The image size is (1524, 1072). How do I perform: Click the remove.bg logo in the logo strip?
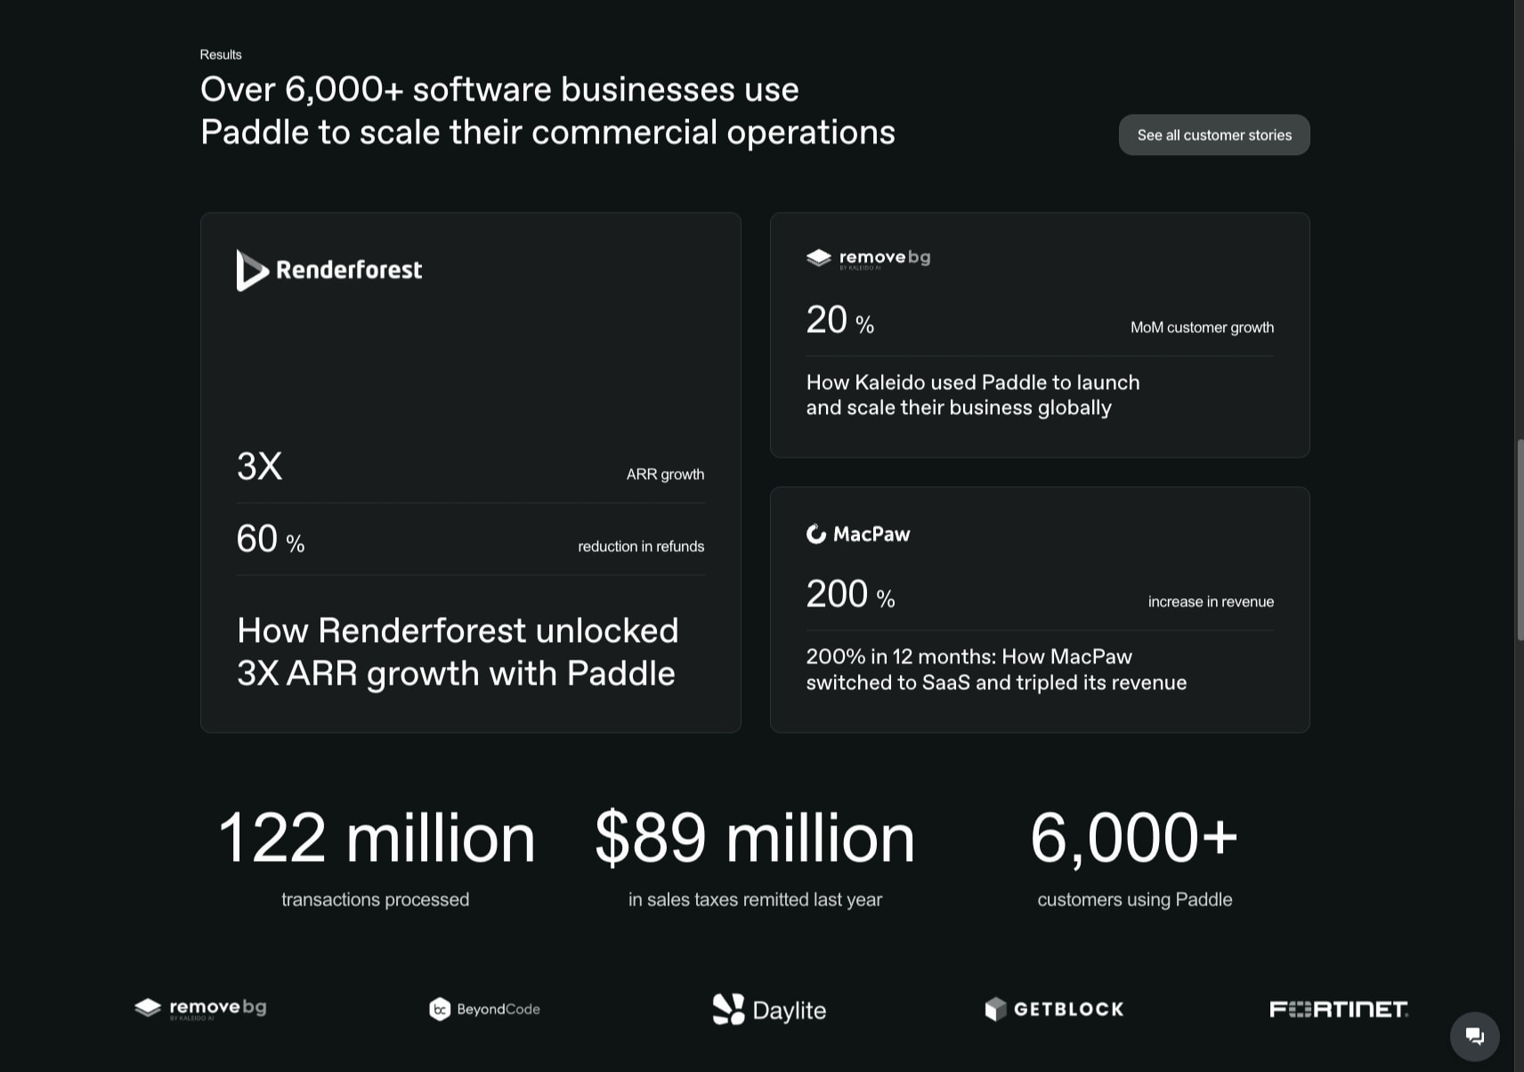[200, 1008]
